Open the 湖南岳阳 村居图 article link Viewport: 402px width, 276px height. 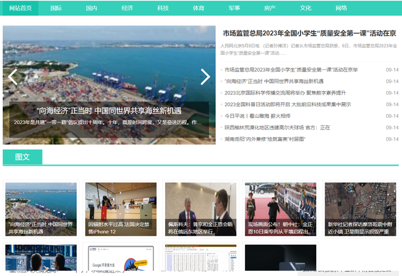[x=264, y=139]
